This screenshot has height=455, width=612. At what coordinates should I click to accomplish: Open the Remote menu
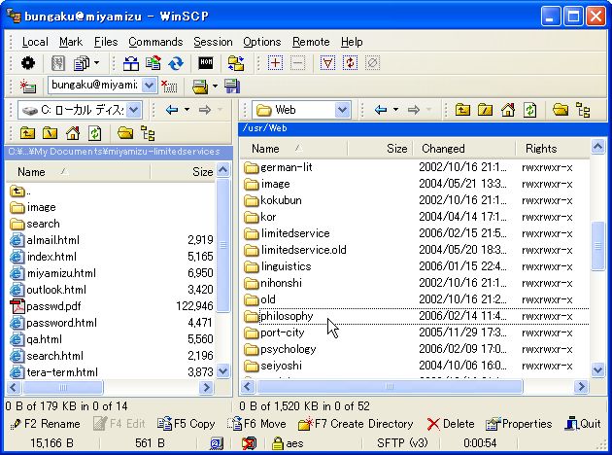pyautogui.click(x=311, y=42)
